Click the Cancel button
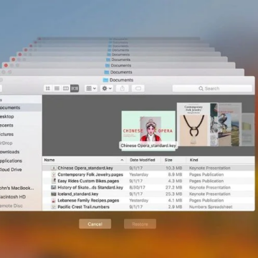Viewport: 258px width, 258px height. [x=95, y=224]
